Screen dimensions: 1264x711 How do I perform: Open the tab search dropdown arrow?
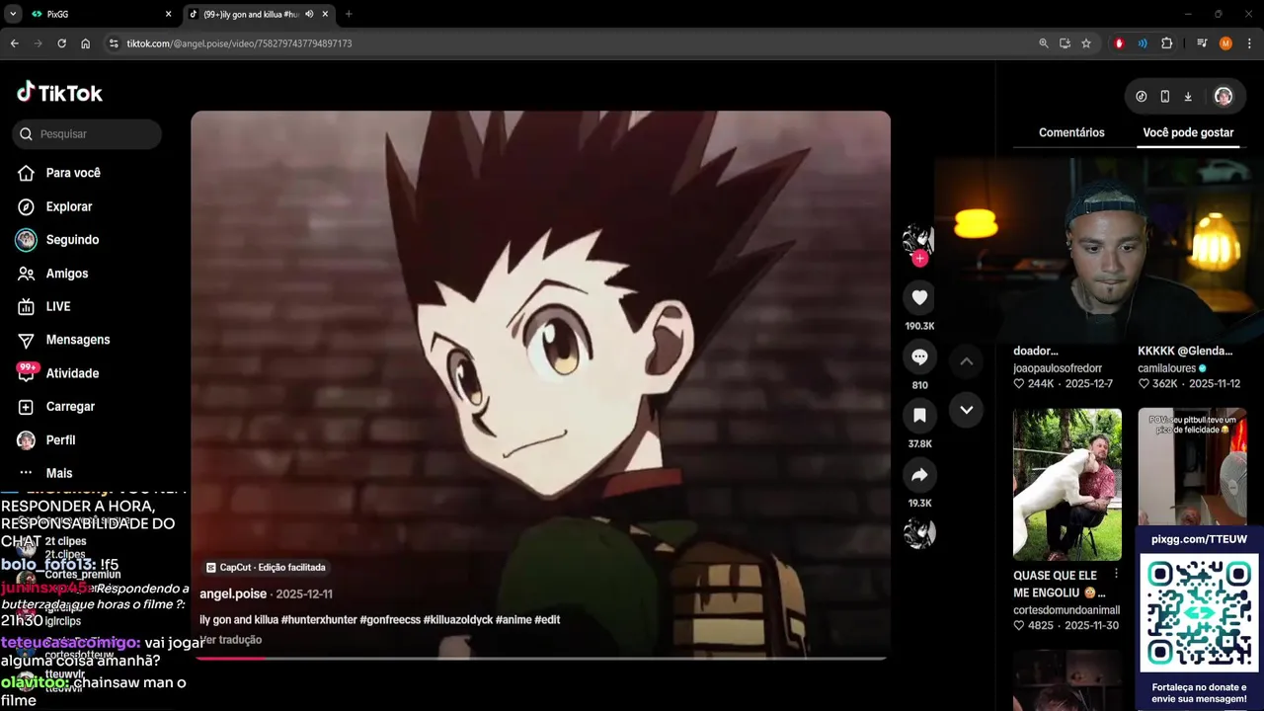pyautogui.click(x=13, y=14)
